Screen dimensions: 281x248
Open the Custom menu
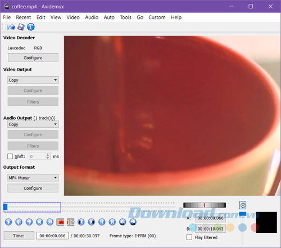click(157, 17)
